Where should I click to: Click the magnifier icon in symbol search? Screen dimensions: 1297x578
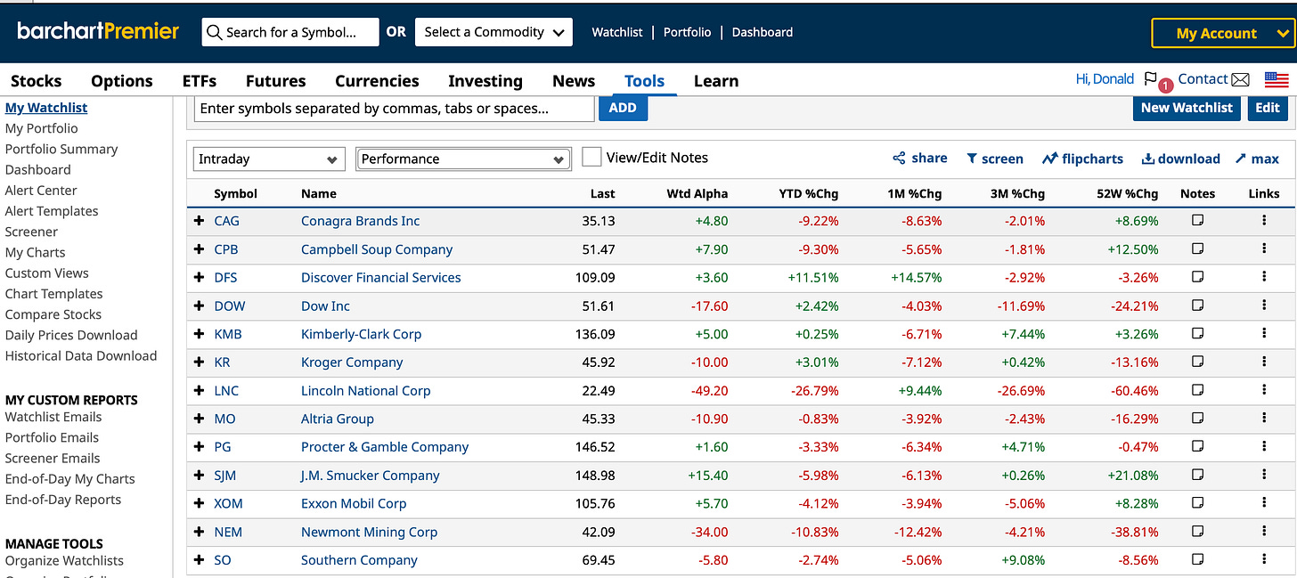[x=214, y=32]
